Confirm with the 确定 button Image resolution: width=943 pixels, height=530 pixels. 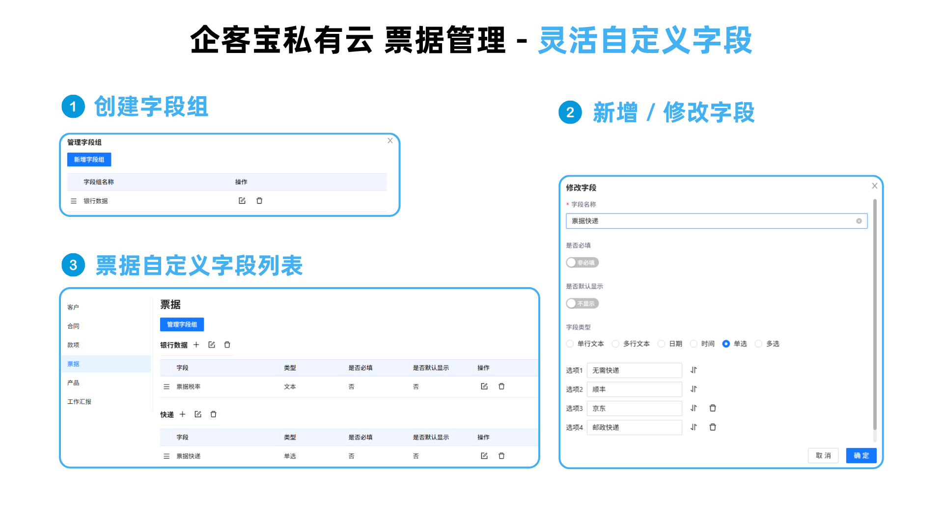[x=861, y=455]
